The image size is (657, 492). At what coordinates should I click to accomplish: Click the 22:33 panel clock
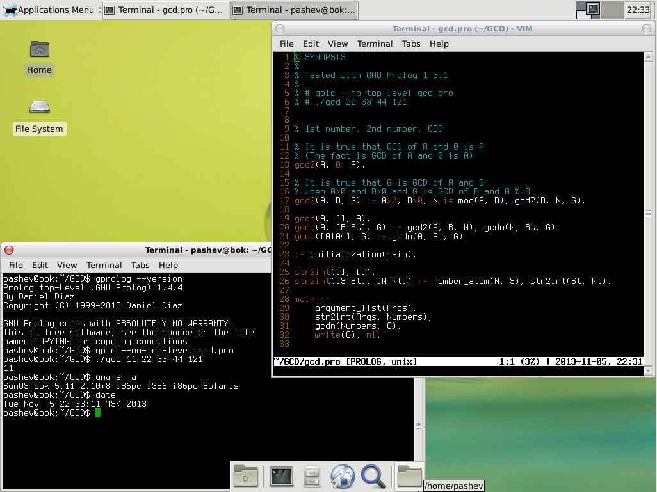pos(638,10)
